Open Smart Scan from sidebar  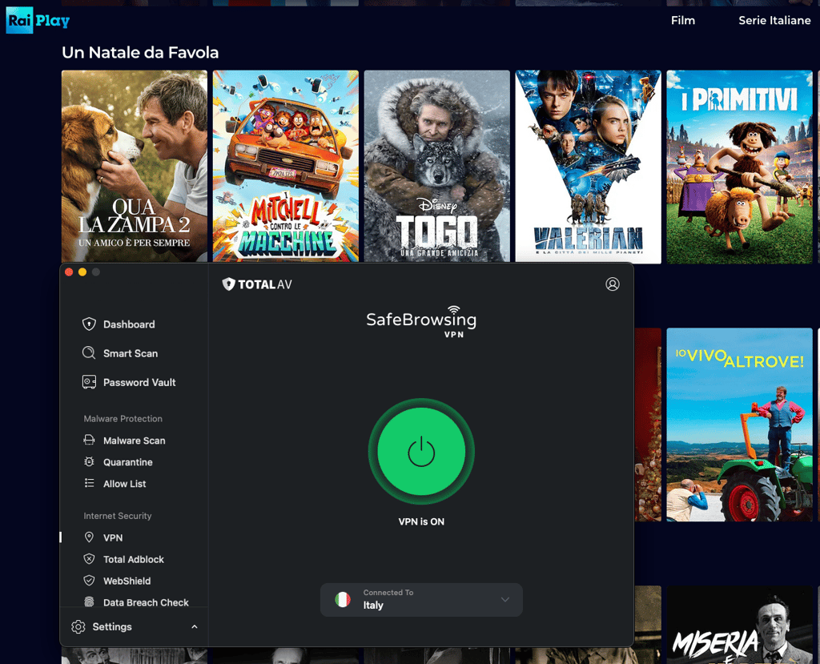click(131, 353)
